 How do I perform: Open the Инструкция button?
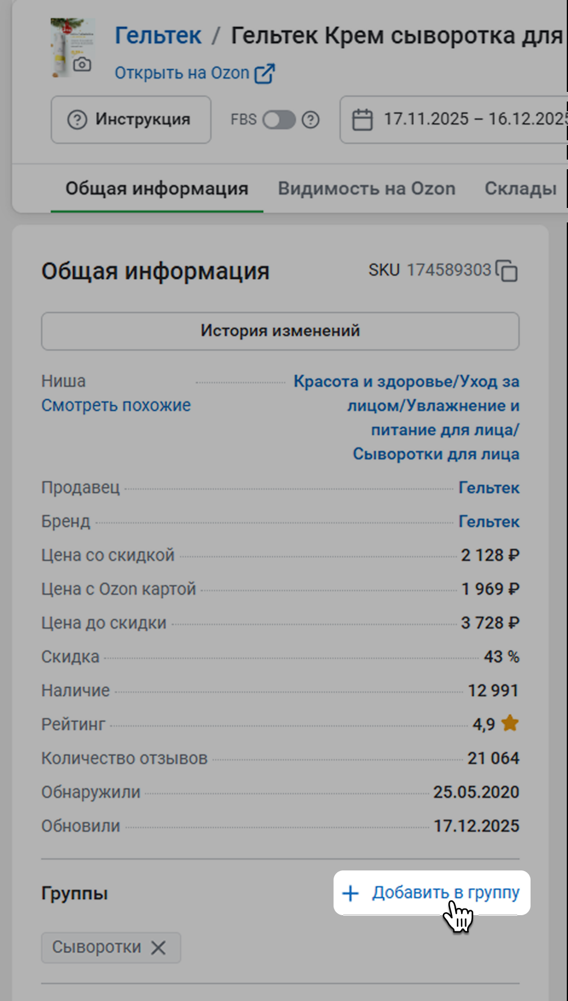(131, 120)
